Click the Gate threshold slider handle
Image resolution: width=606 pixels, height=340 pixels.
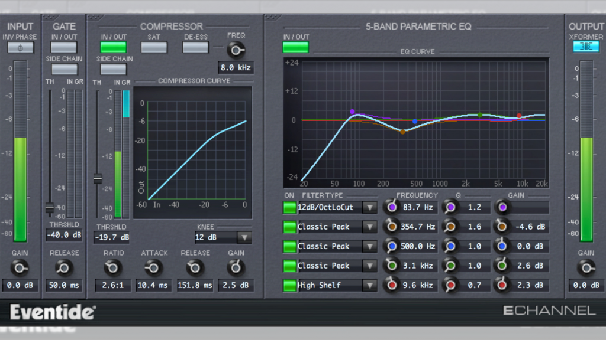tap(50, 208)
